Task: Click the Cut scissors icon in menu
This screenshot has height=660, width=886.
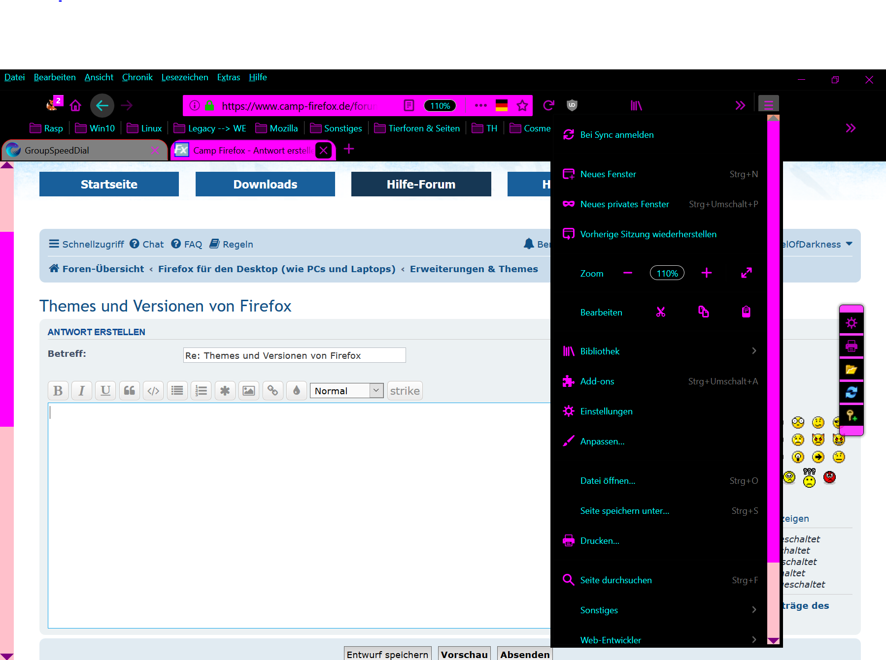Action: (661, 312)
